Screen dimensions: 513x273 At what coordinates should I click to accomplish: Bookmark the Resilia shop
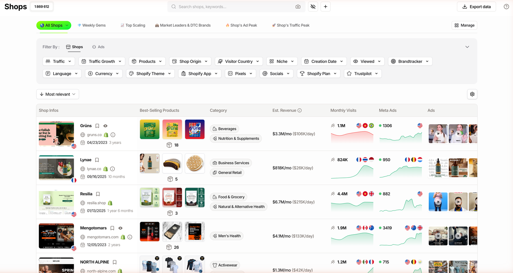98,194
